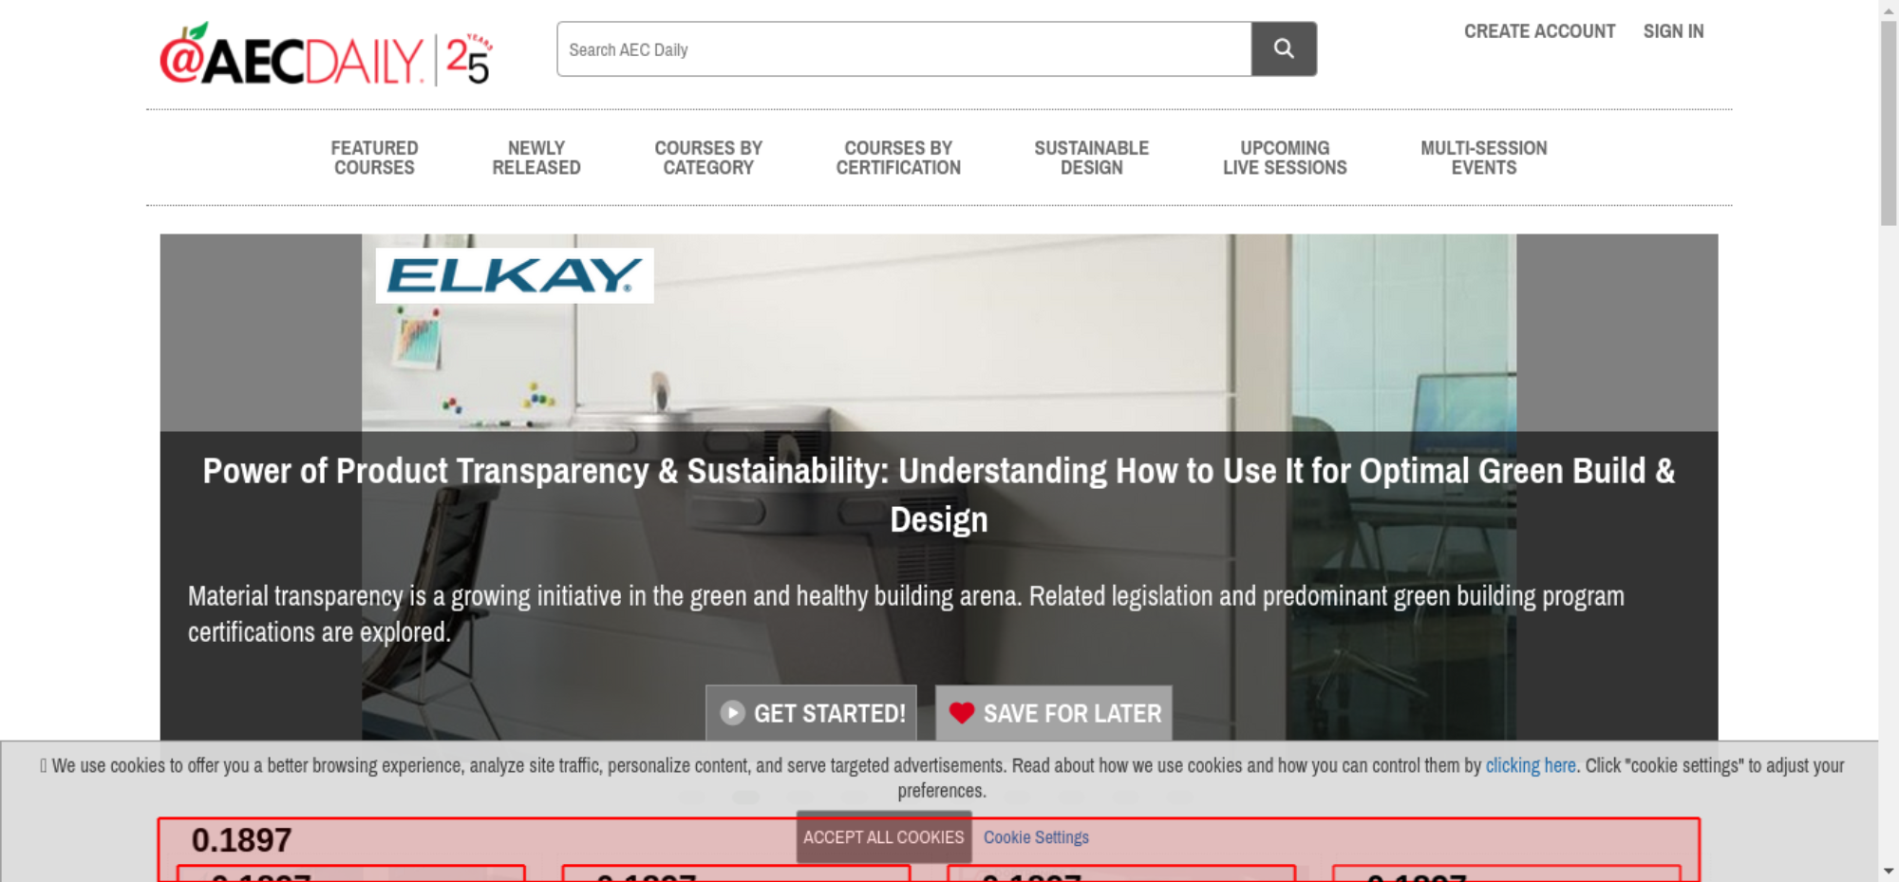Viewport: 1899px width, 882px height.
Task: Follow the "clicking here" cookie policy link
Action: tap(1530, 765)
